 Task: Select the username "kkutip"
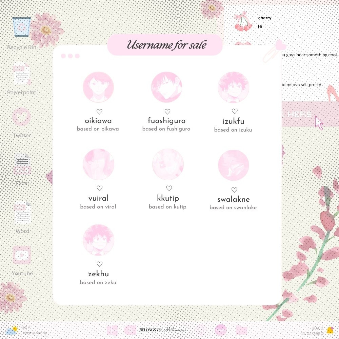click(x=168, y=198)
